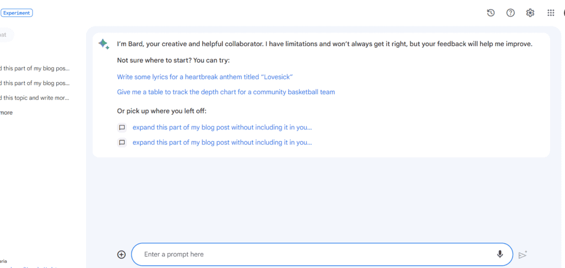Click inside the Enter a prompt here field
This screenshot has height=268, width=565.
pyautogui.click(x=322, y=254)
